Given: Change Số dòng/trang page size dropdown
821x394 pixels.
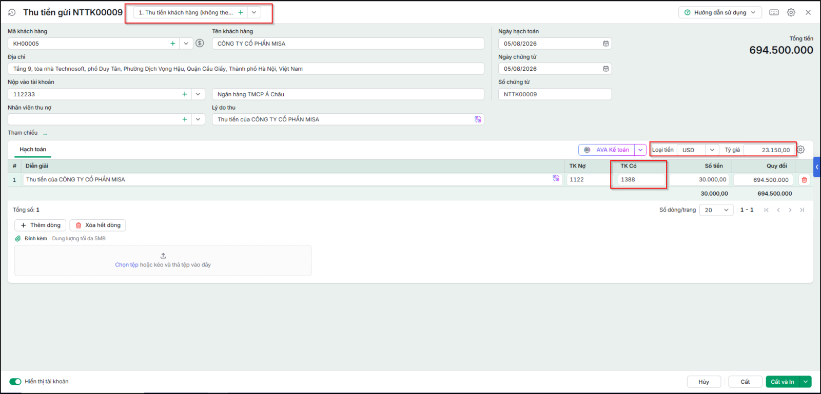Looking at the screenshot, I should [x=716, y=210].
